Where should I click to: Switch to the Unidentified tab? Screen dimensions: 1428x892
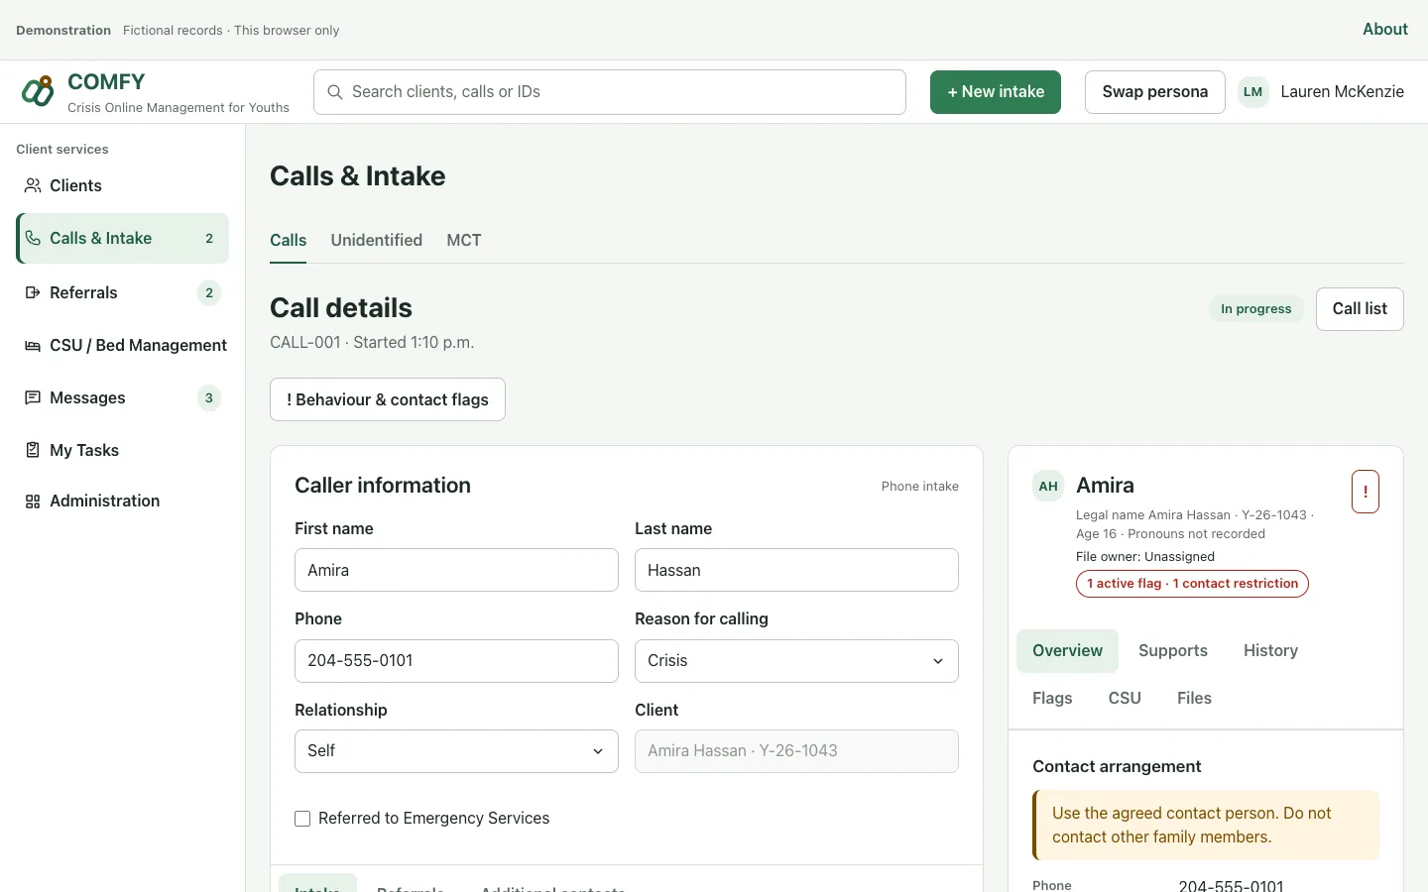pos(377,240)
